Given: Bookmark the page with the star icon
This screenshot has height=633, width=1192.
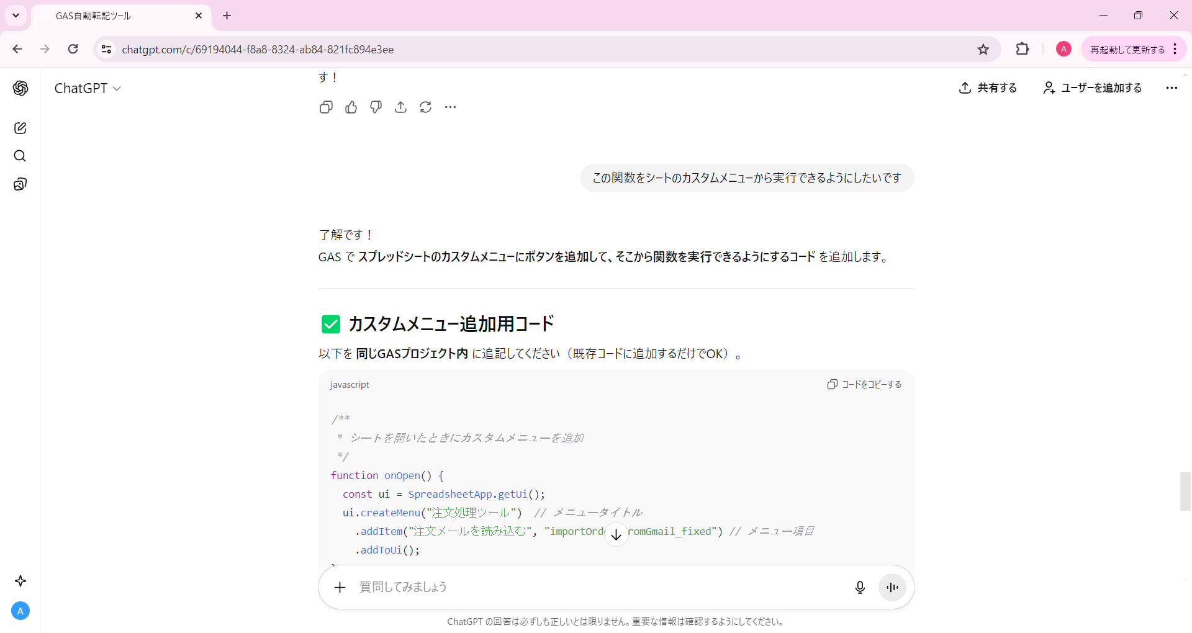Looking at the screenshot, I should pyautogui.click(x=983, y=49).
